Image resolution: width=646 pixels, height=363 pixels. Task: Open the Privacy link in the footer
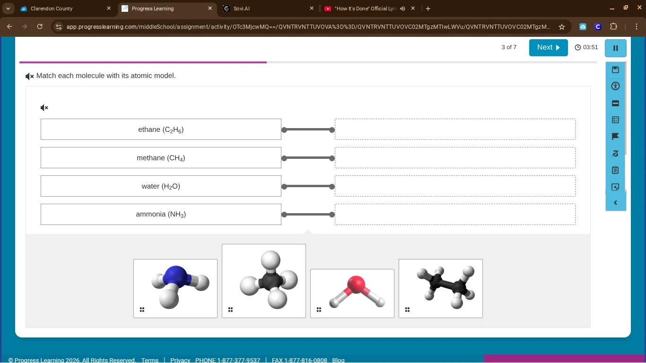[x=180, y=360]
